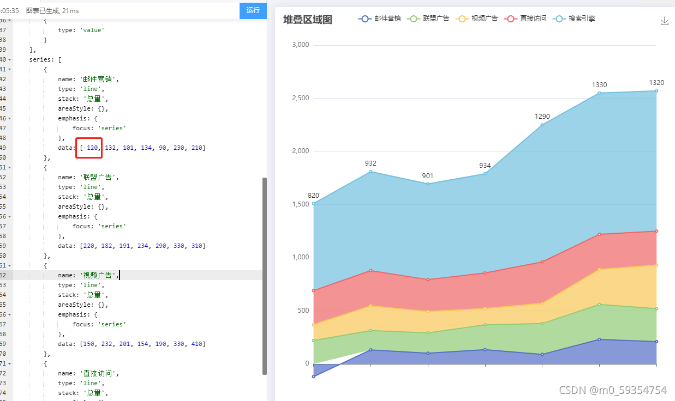
Task: Click the status text 图表已生成, 21ms
Action: click(53, 10)
